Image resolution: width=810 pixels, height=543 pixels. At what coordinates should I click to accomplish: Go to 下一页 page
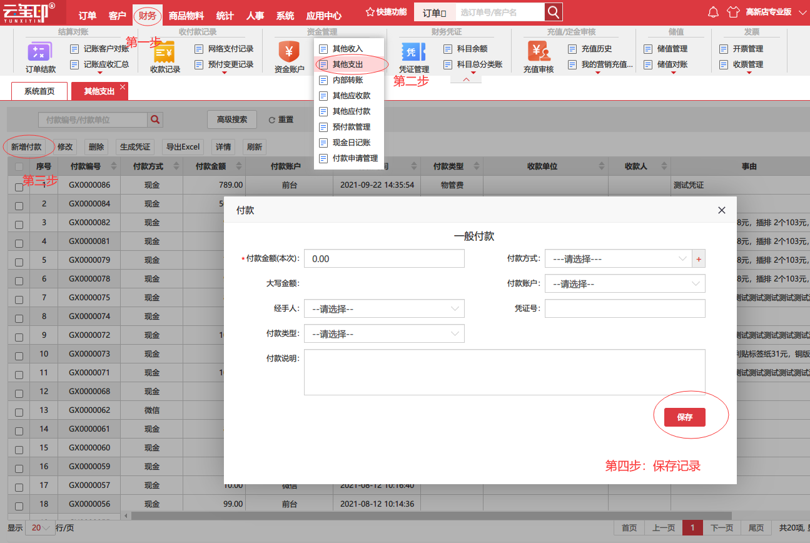tap(722, 528)
